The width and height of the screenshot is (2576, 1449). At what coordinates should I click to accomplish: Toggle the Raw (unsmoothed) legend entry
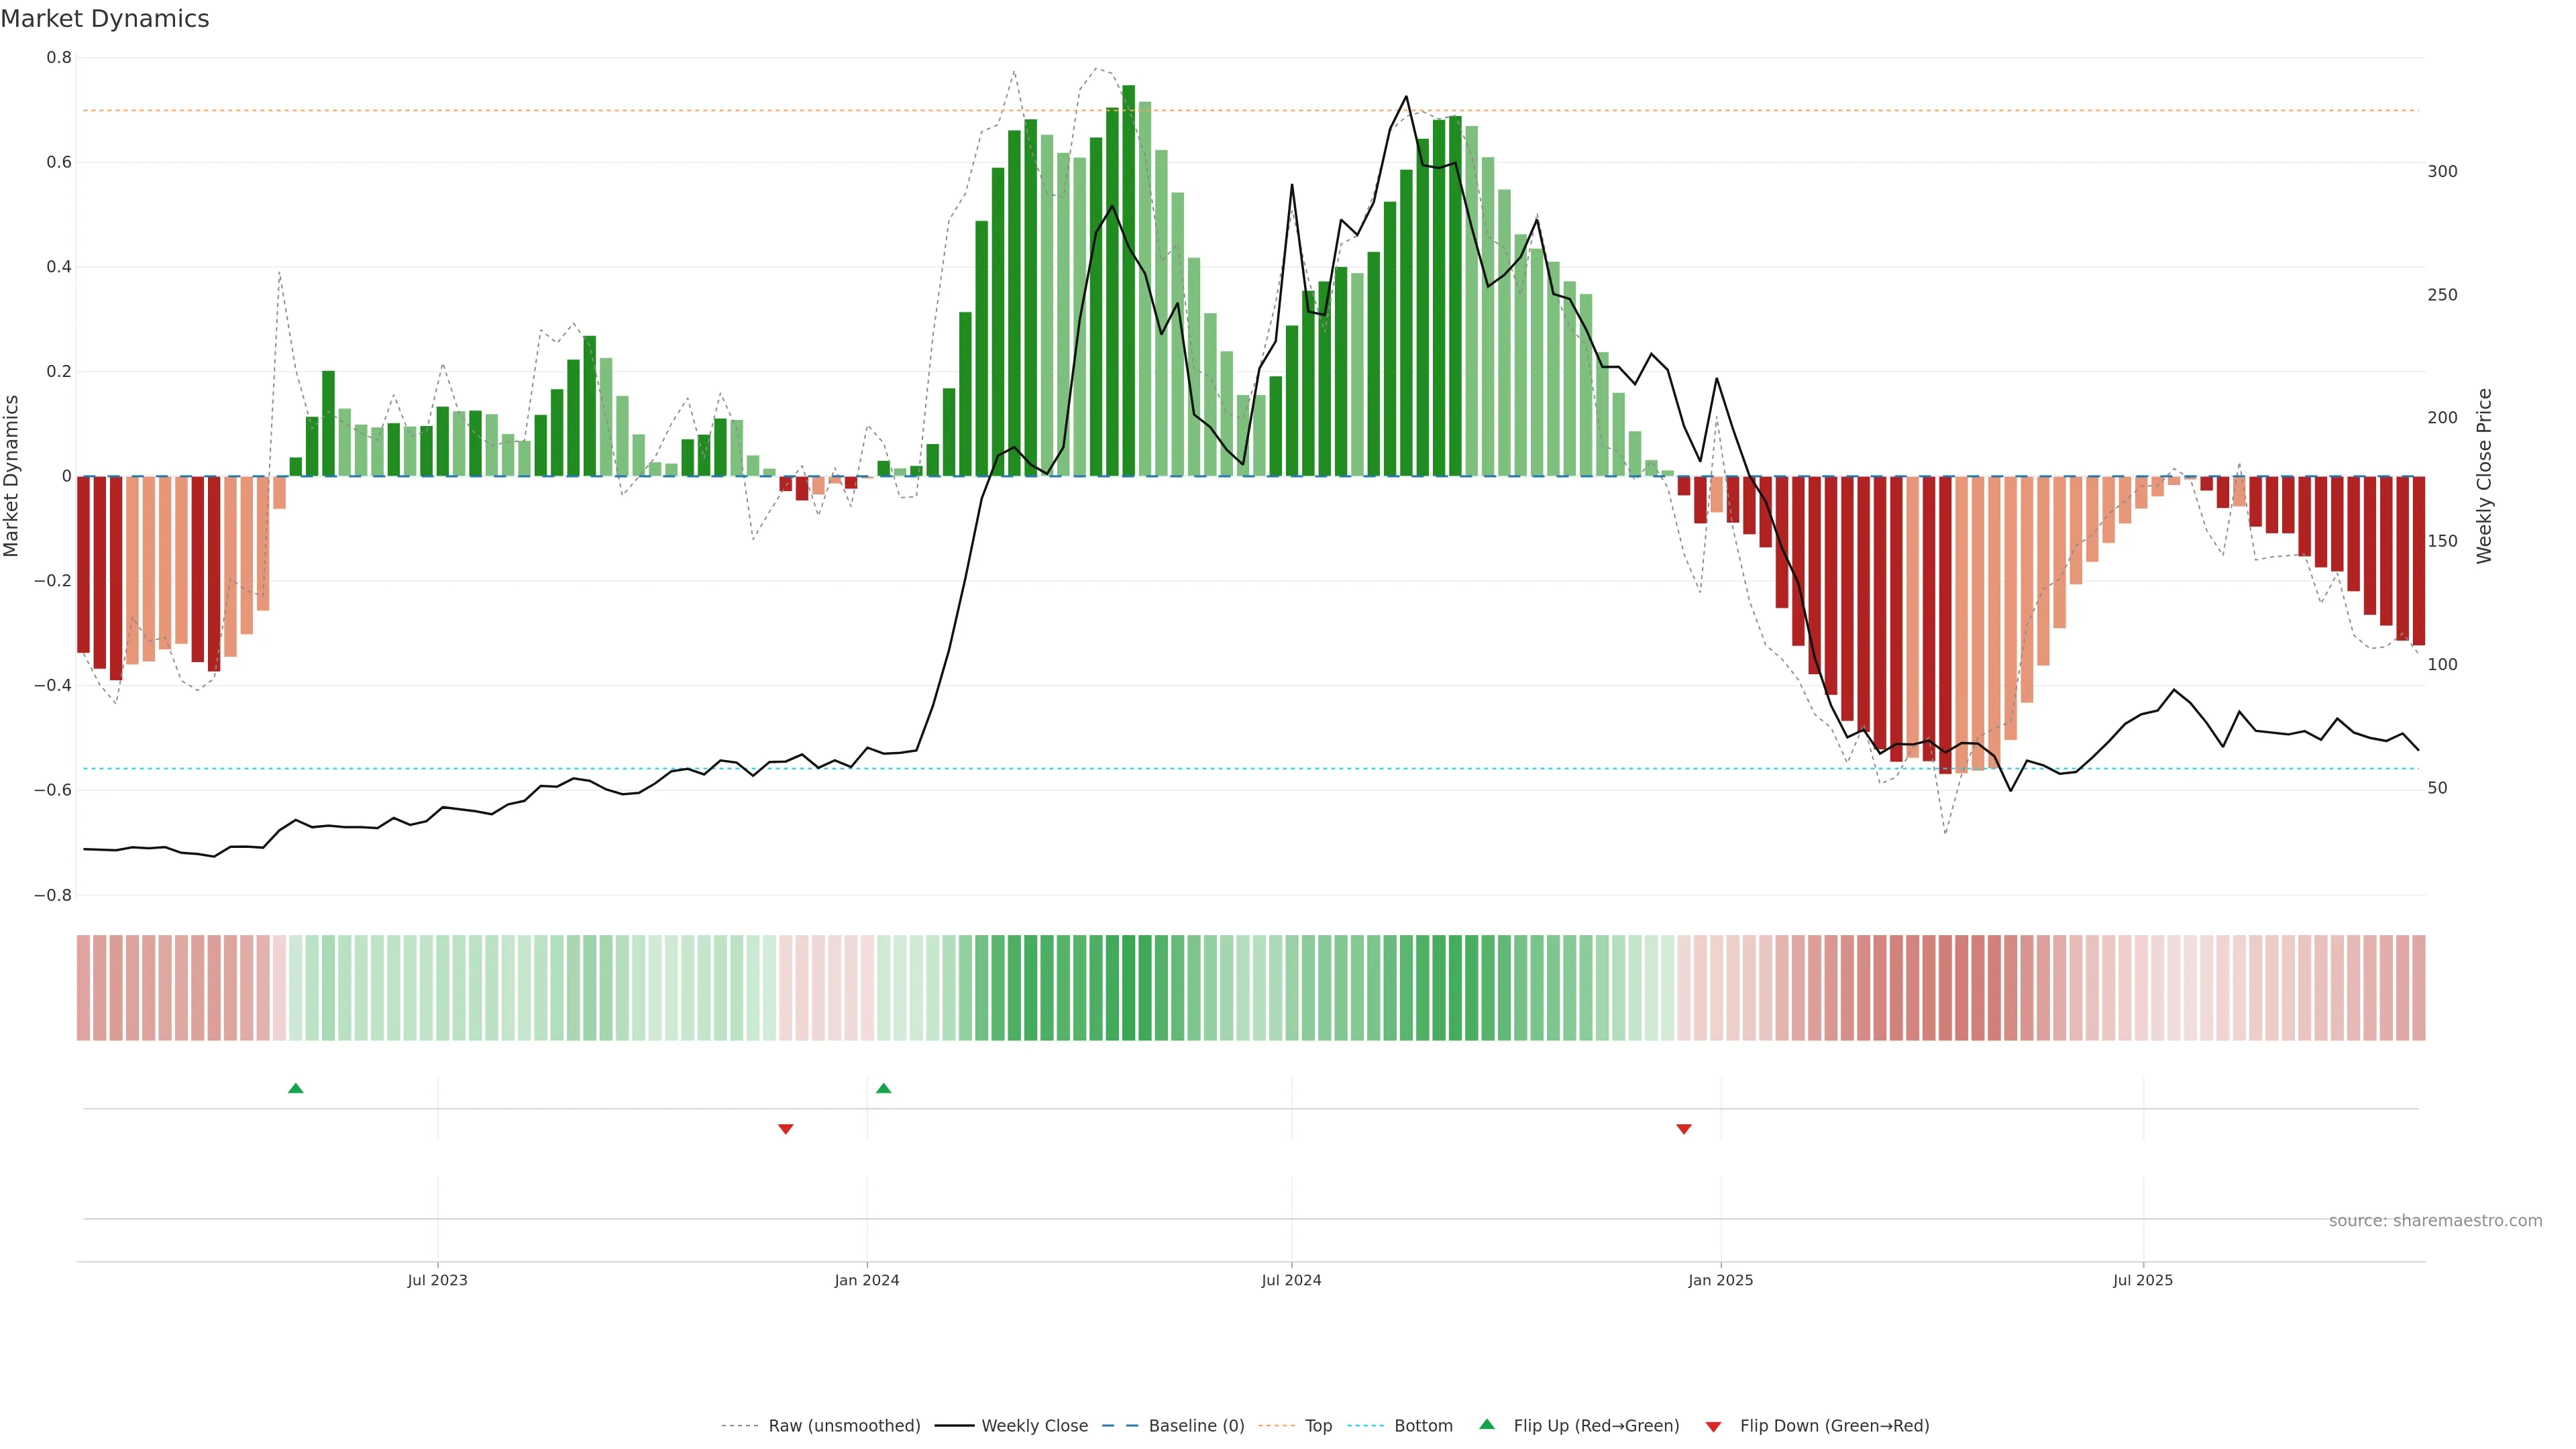843,1426
